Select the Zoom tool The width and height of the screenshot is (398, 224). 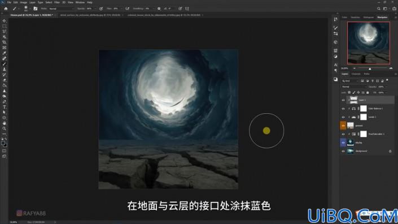[5, 128]
